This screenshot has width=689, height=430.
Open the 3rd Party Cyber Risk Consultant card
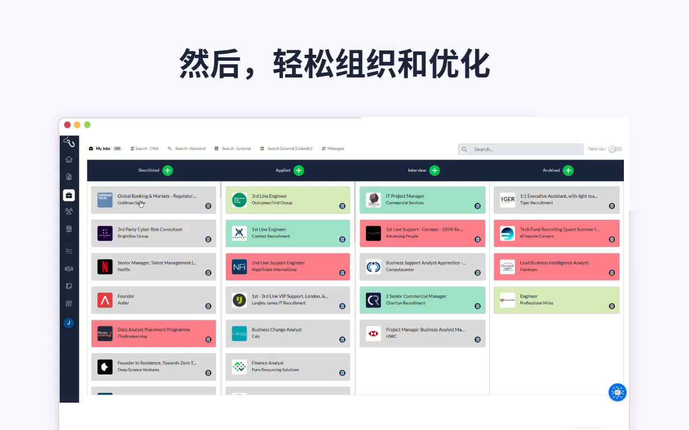(x=153, y=233)
